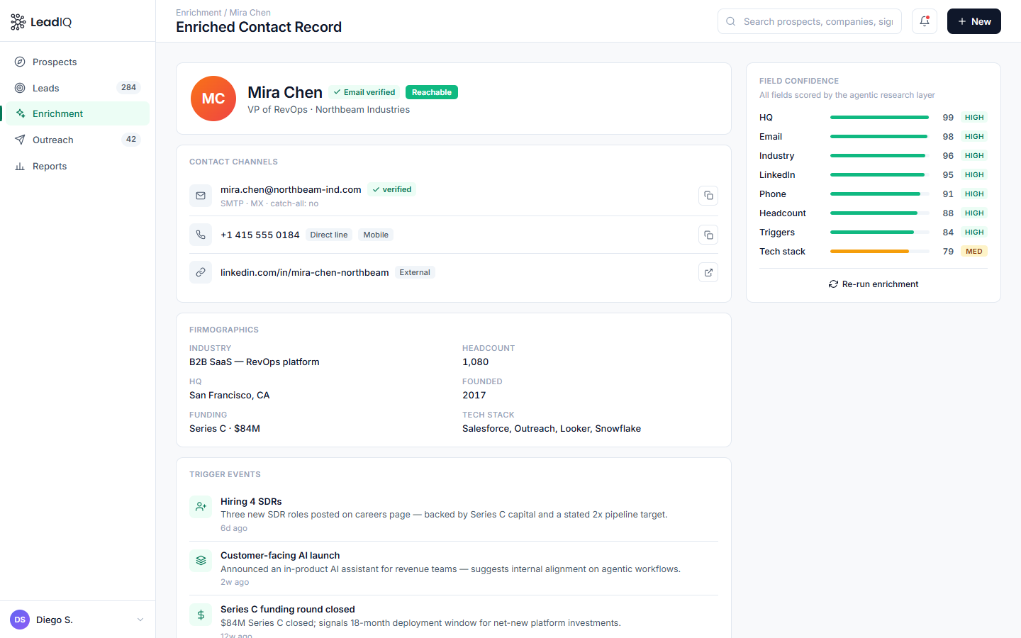Image resolution: width=1021 pixels, height=638 pixels.
Task: Click the Customer-facing AI launch layers icon
Action: point(201,561)
